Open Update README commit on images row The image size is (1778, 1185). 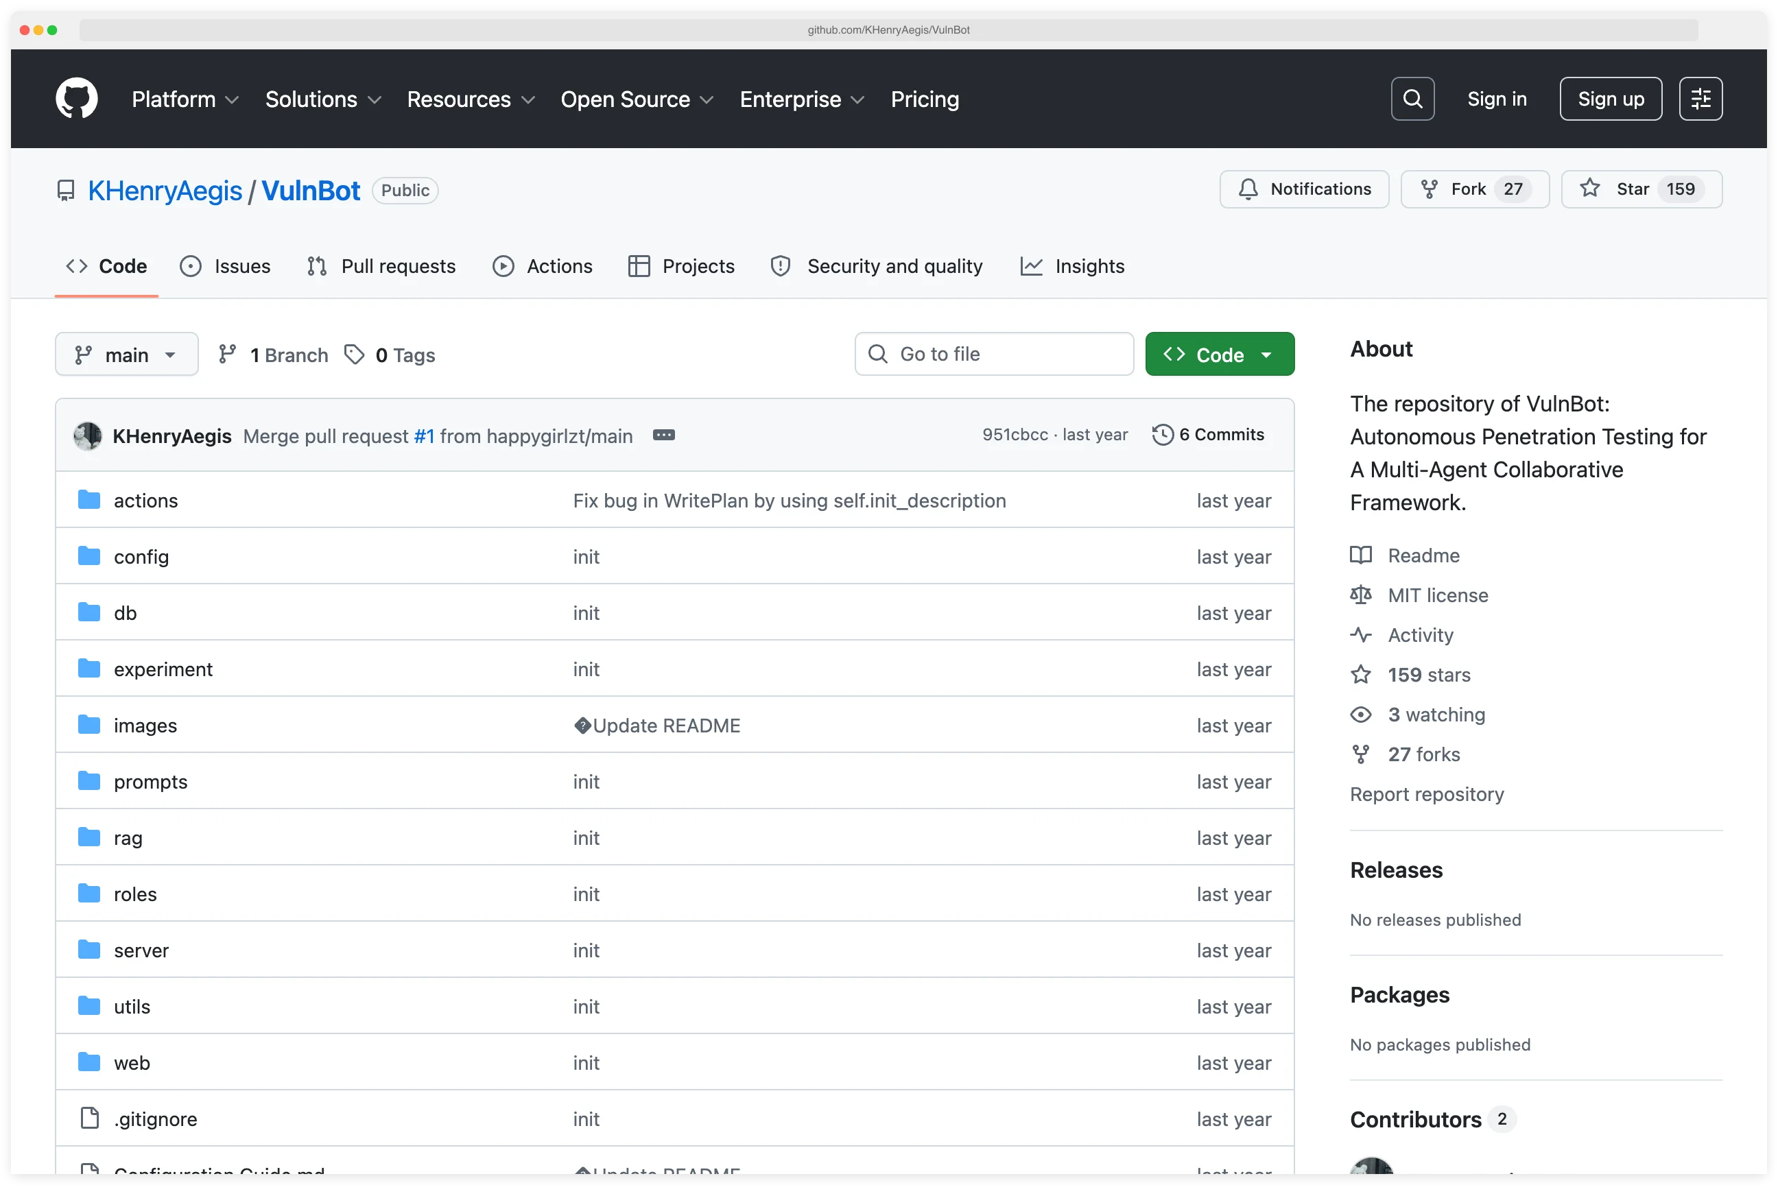coord(657,726)
